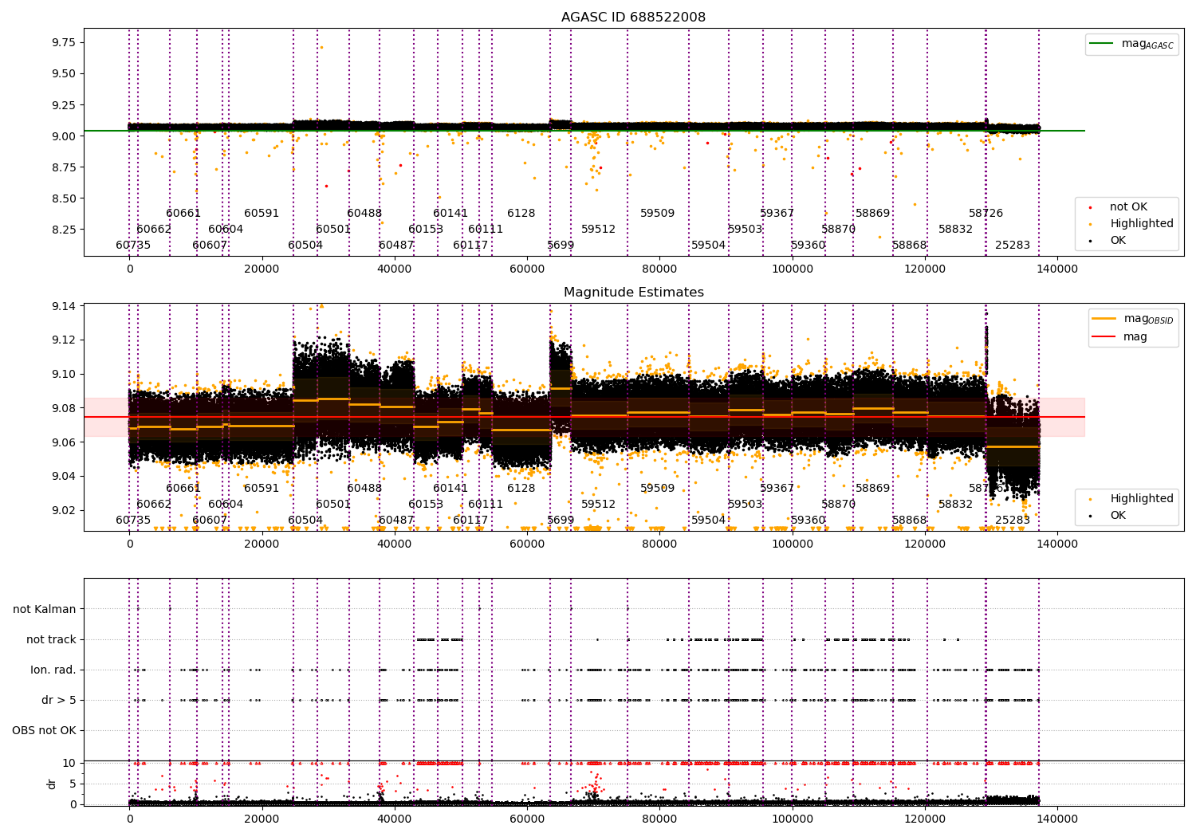Click obsid label 25283 in top plot
This screenshot has width=1196, height=837.
pyautogui.click(x=1013, y=246)
